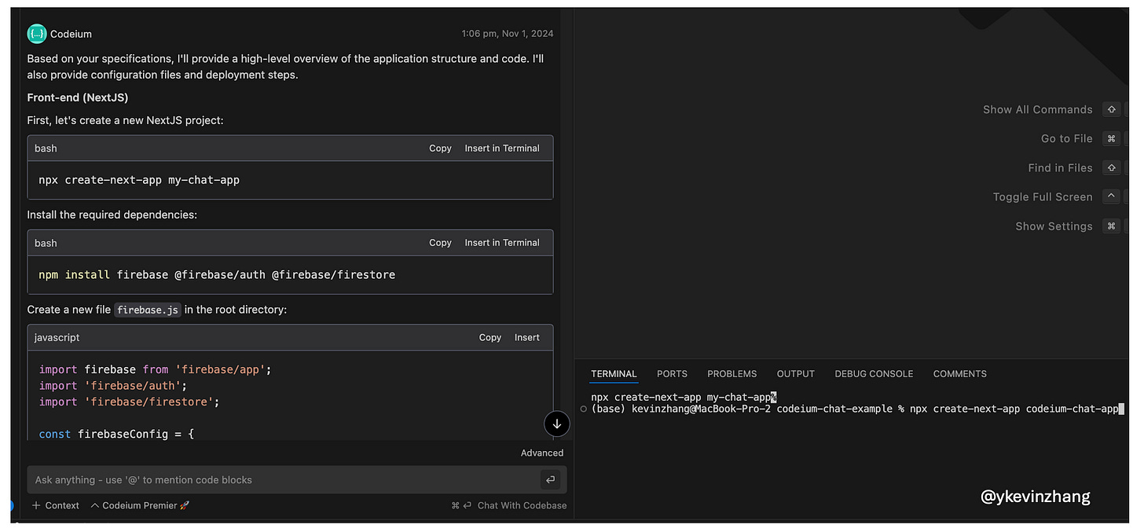This screenshot has height=532, width=1144.
Task: Copy the npx create-next-app command
Action: pyautogui.click(x=440, y=148)
